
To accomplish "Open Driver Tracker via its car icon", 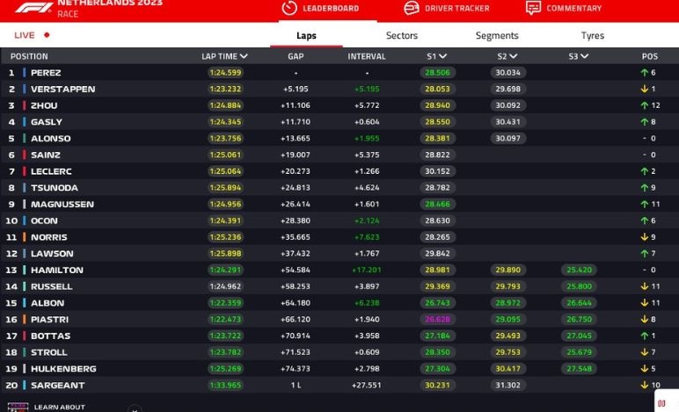I will (411, 8).
